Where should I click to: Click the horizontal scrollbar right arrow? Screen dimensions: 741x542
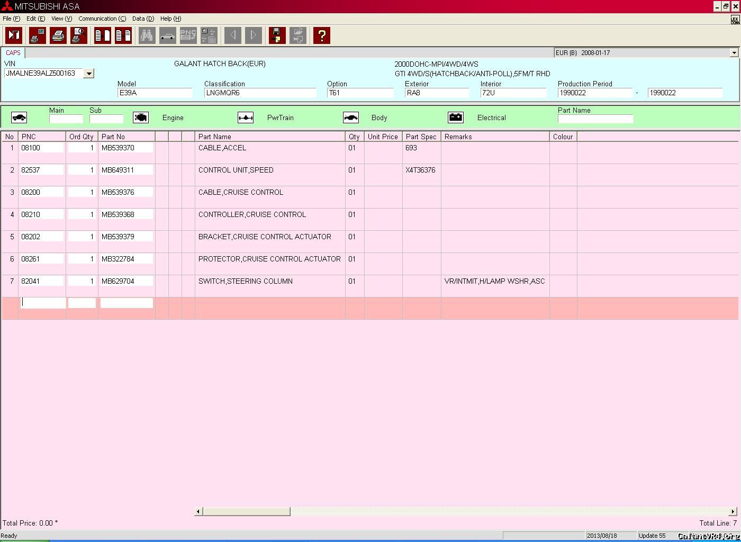(x=733, y=511)
